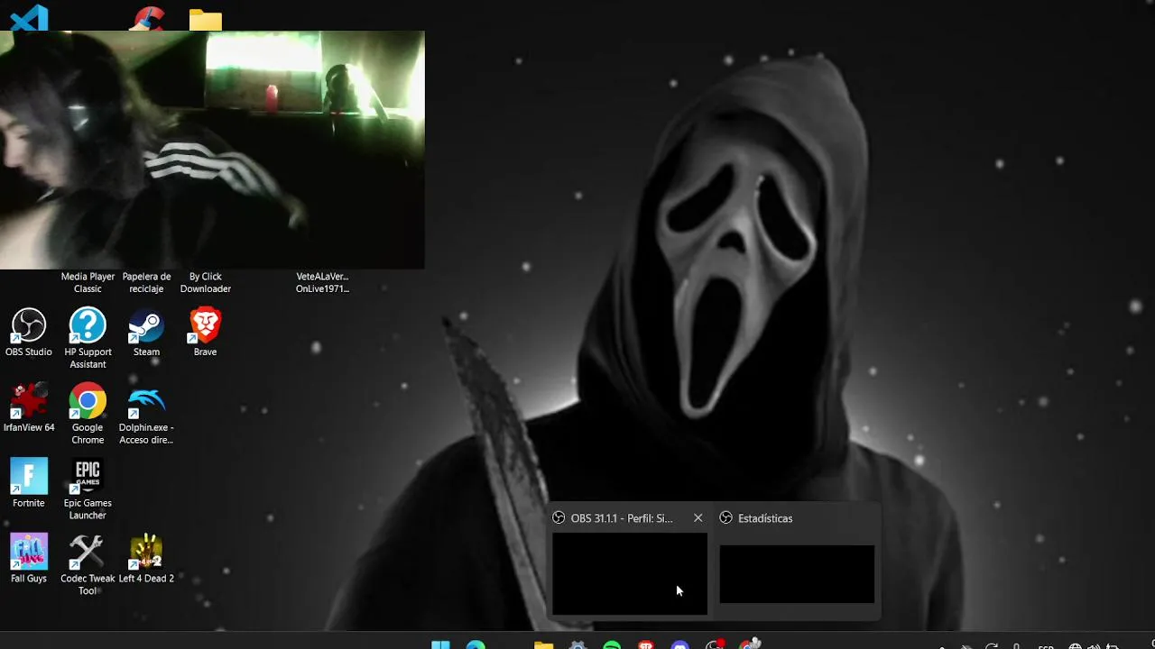
Task: Open Discord from the taskbar
Action: [x=680, y=644]
